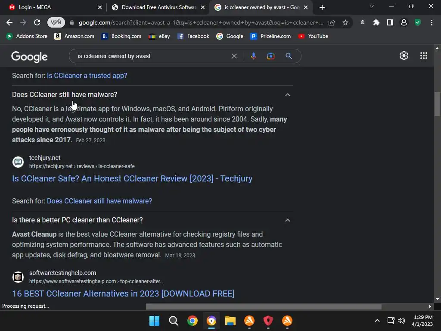The height and width of the screenshot is (331, 441).
Task: Clear the search query with X
Action: coord(234,56)
